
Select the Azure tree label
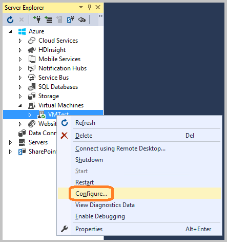pos(36,31)
